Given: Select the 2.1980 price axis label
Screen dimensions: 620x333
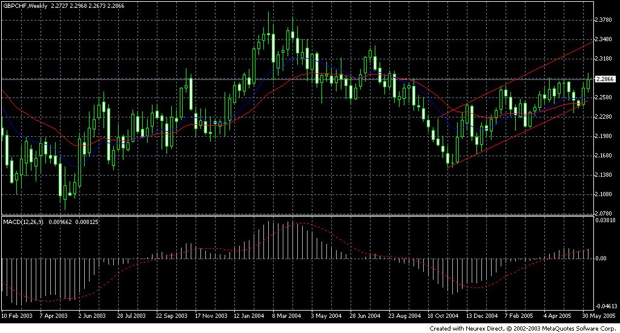Looking at the screenshot, I should coord(604,136).
